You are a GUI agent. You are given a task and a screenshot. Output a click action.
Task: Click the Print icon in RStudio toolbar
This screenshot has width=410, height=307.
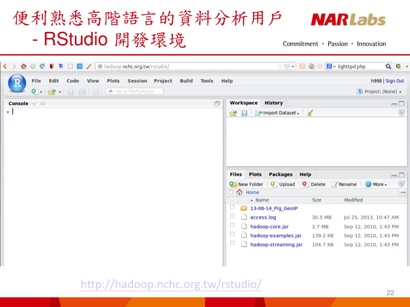point(96,92)
